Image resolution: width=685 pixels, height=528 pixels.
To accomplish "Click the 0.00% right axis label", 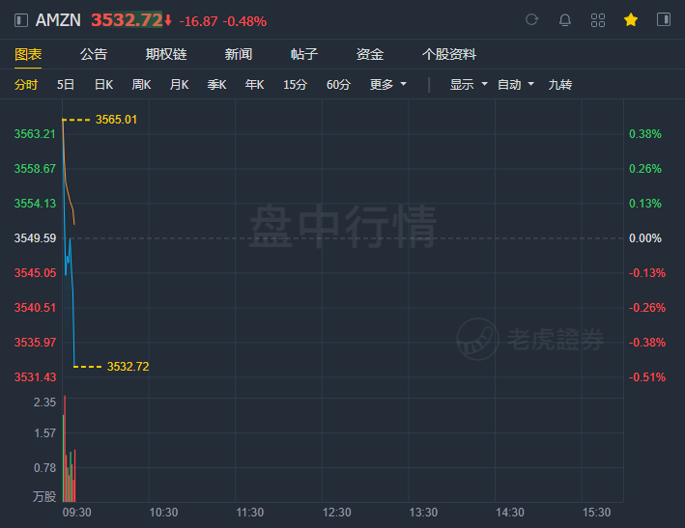I will [x=645, y=238].
